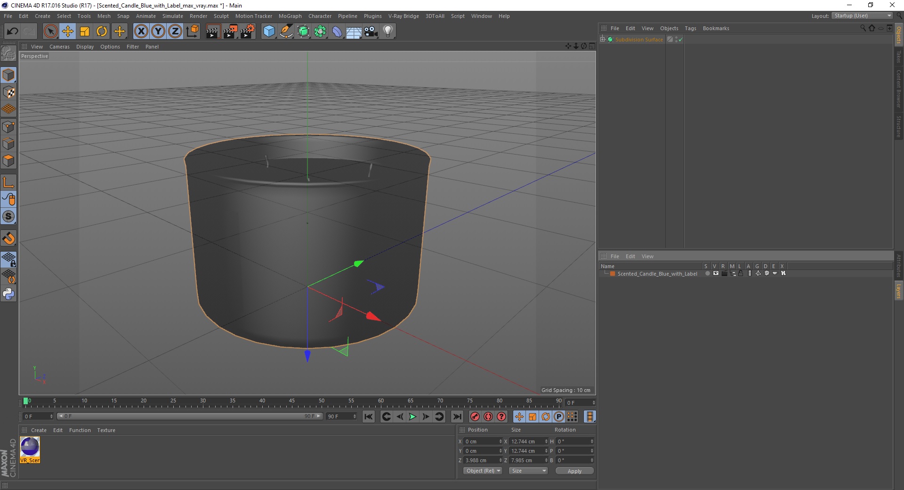Go to start of animation
The height and width of the screenshot is (490, 904).
pos(369,416)
